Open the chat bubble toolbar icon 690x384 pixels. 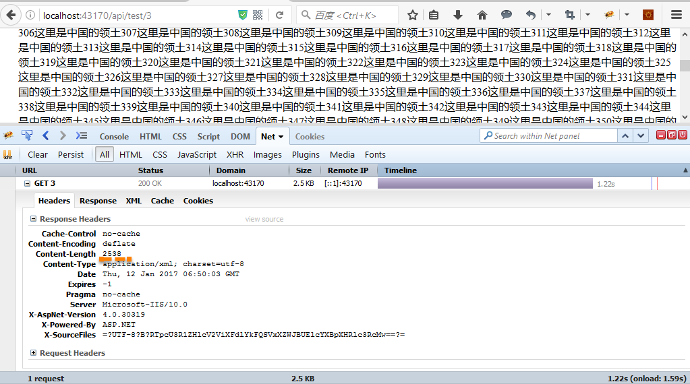[x=507, y=15]
